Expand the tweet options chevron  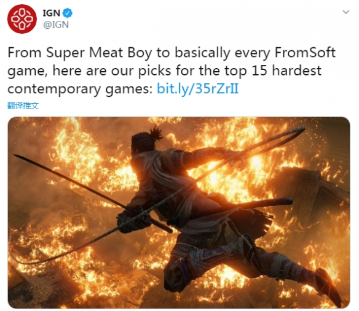pyautogui.click(x=345, y=12)
